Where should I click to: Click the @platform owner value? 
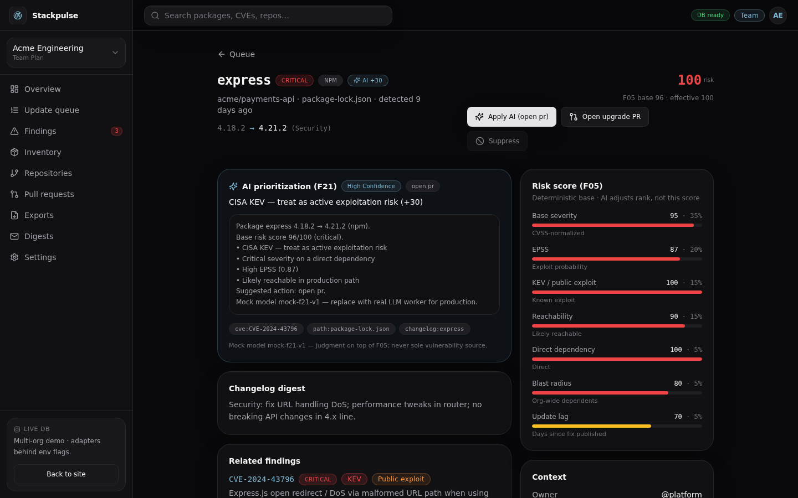[x=682, y=494]
